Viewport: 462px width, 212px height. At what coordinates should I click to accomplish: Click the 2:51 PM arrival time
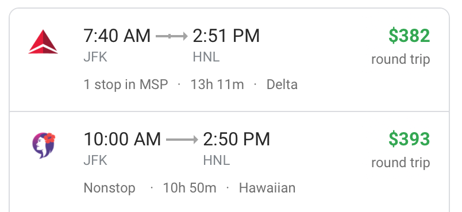[x=226, y=36]
